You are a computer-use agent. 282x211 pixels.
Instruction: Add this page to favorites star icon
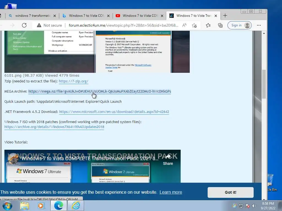tap(194, 25)
